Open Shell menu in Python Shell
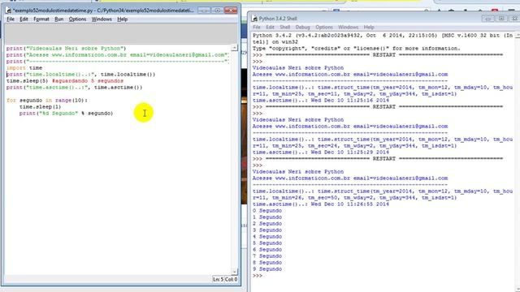520x292 pixels. [285, 27]
